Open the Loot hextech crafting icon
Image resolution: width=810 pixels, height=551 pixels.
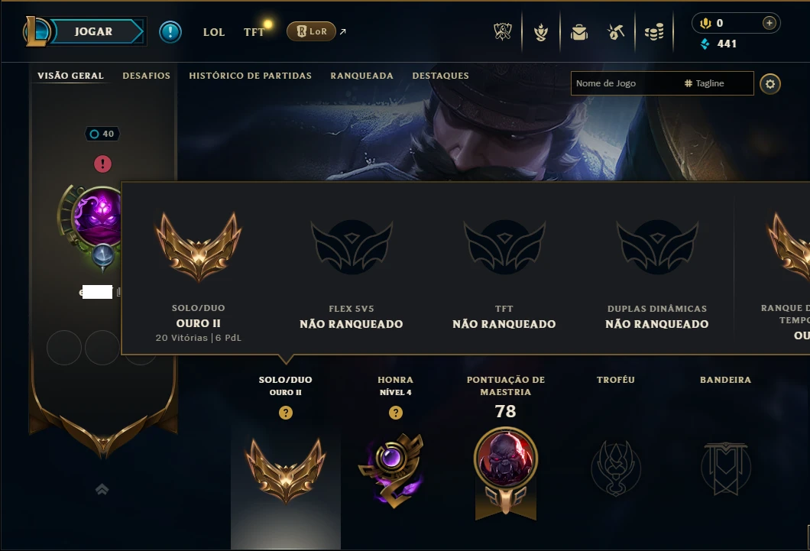616,32
